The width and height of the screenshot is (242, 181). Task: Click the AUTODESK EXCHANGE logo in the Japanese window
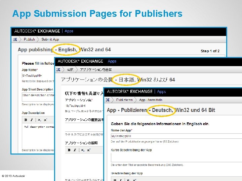(x=80, y=61)
